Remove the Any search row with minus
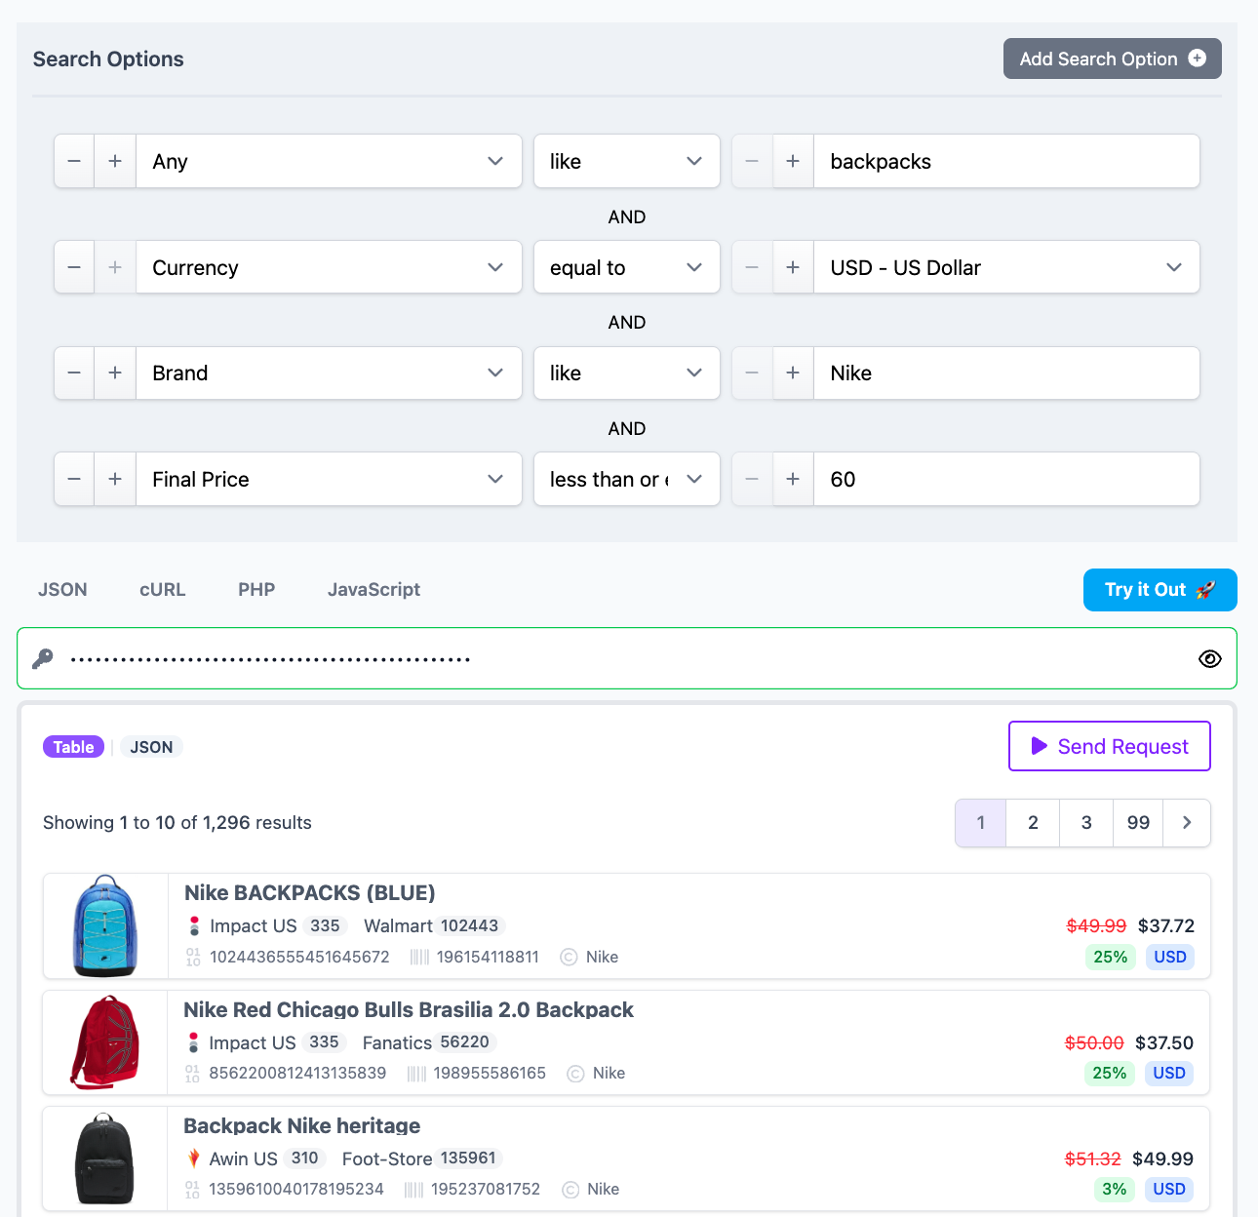 tap(74, 161)
